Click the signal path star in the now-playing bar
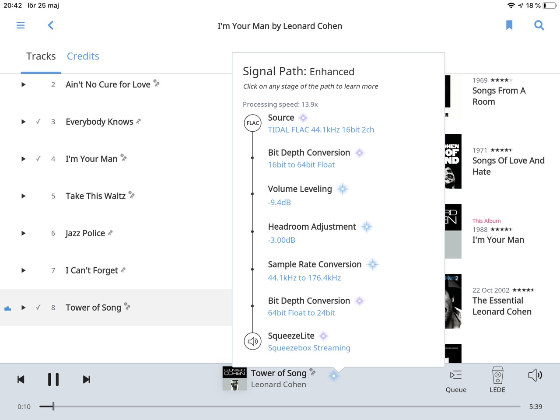This screenshot has width=560, height=420. pyautogui.click(x=334, y=376)
